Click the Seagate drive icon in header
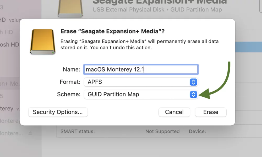Screen dimensions: 262x157 tap(70, 8)
